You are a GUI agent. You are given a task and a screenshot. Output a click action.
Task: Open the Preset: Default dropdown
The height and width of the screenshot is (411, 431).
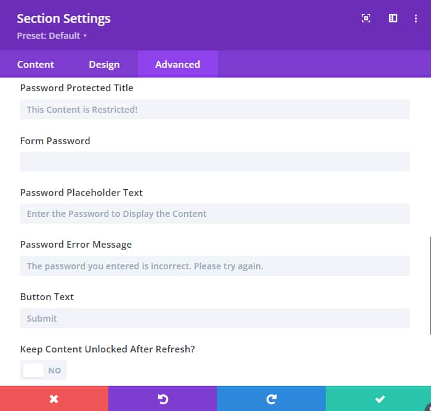click(52, 36)
